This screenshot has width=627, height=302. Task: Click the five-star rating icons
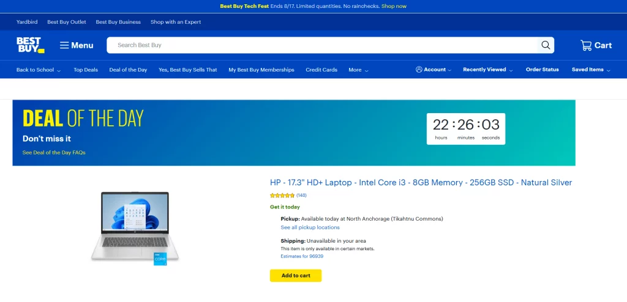tap(282, 196)
